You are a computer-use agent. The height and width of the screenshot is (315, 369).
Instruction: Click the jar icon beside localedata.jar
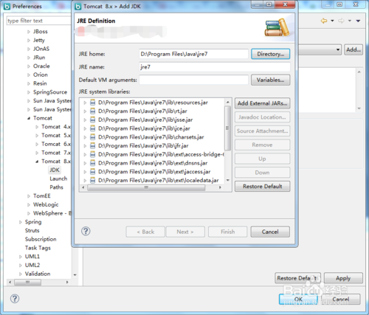[x=92, y=180]
